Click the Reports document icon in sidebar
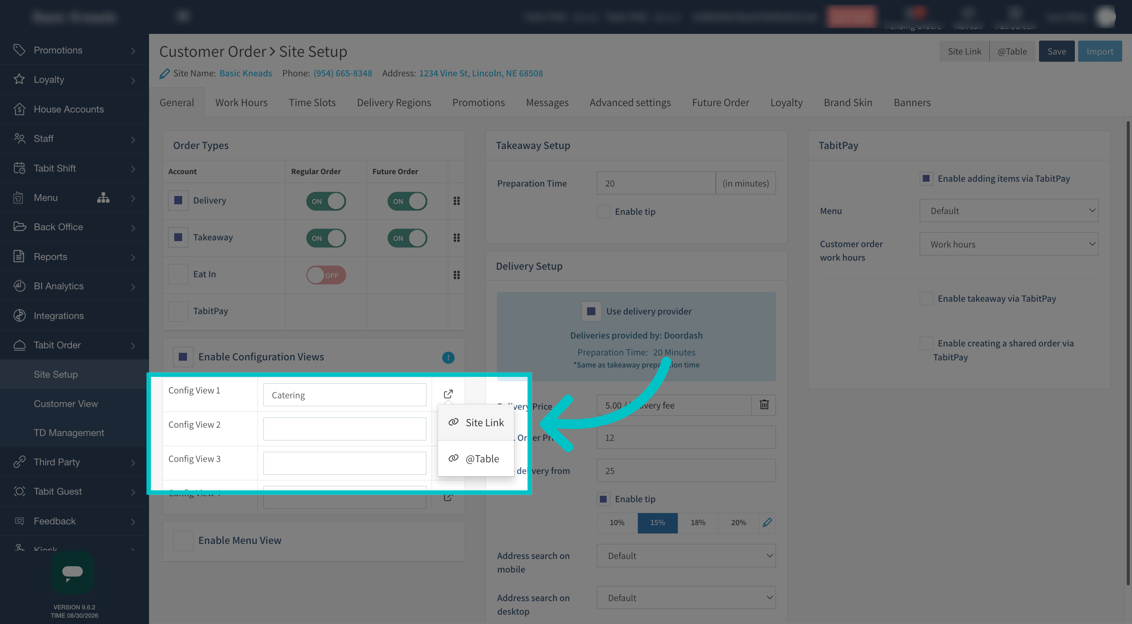The image size is (1132, 624). click(x=19, y=256)
